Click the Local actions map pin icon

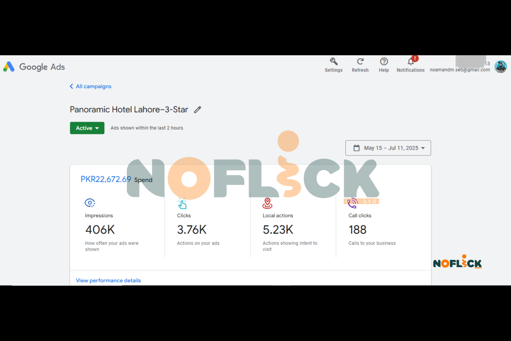pos(267,203)
